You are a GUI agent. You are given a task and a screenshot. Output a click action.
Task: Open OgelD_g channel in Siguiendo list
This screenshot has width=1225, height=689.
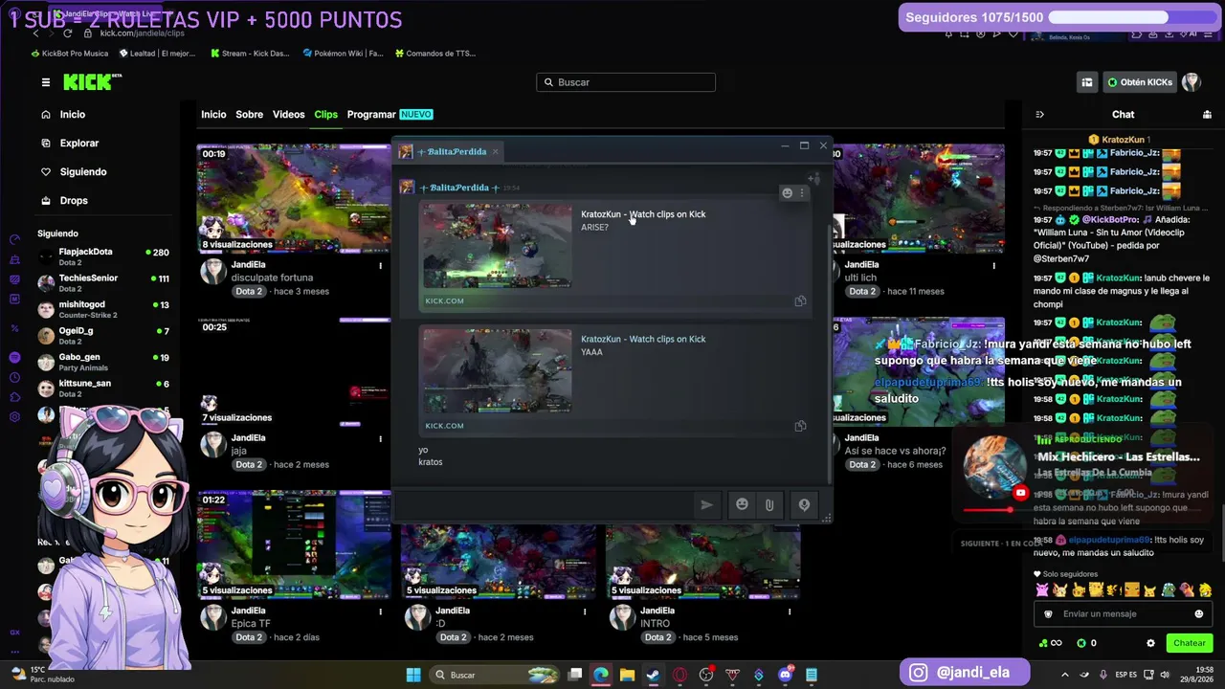[x=103, y=335]
